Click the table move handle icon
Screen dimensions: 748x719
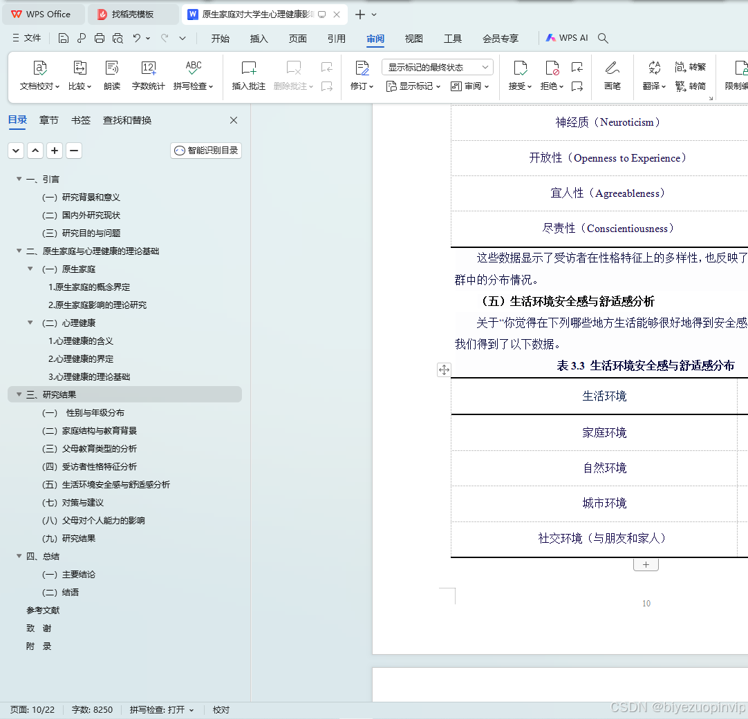click(x=444, y=370)
